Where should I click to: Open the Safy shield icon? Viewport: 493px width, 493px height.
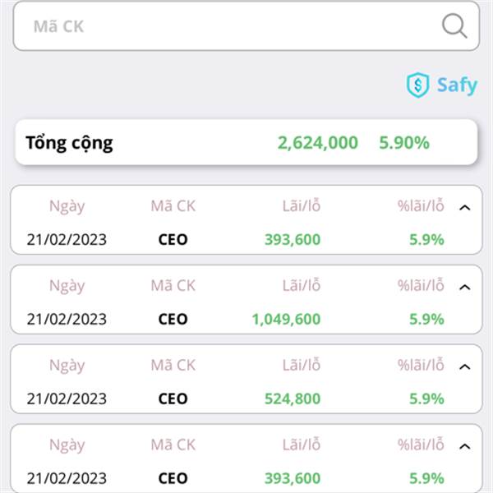coord(417,85)
